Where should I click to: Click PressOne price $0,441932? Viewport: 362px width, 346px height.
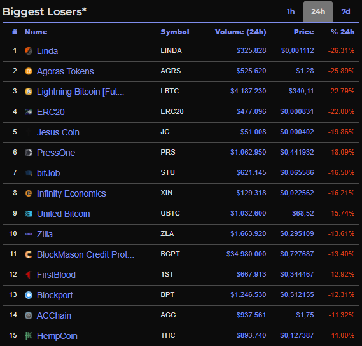coord(297,152)
